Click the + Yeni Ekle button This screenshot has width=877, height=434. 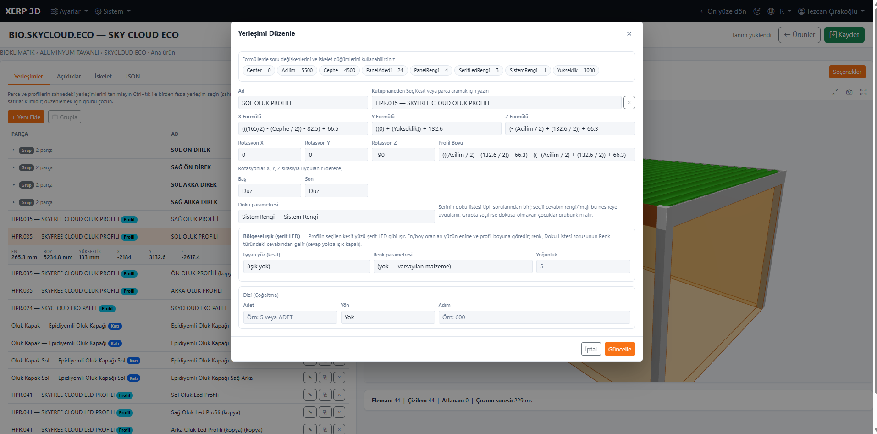(x=26, y=117)
